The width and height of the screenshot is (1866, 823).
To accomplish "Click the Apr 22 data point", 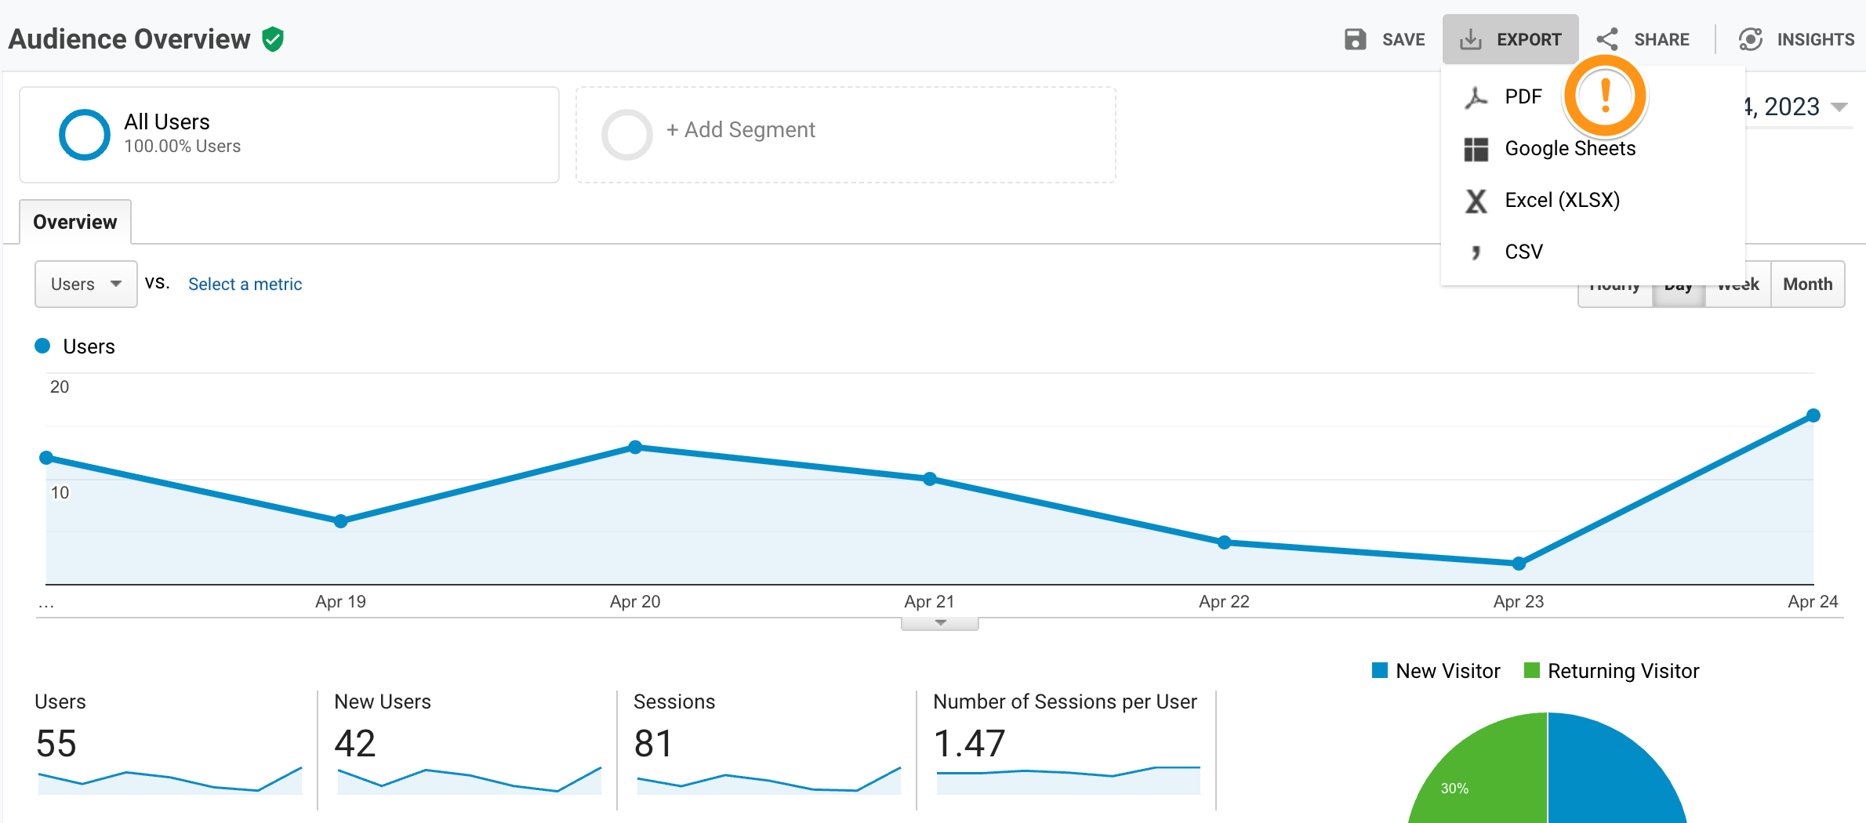I will click(1225, 542).
